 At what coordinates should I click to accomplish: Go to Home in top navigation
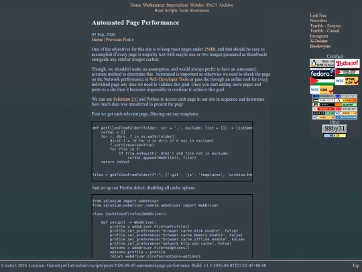(x=135, y=5)
